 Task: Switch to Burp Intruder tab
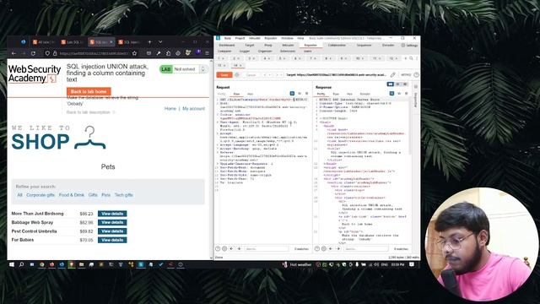click(288, 45)
